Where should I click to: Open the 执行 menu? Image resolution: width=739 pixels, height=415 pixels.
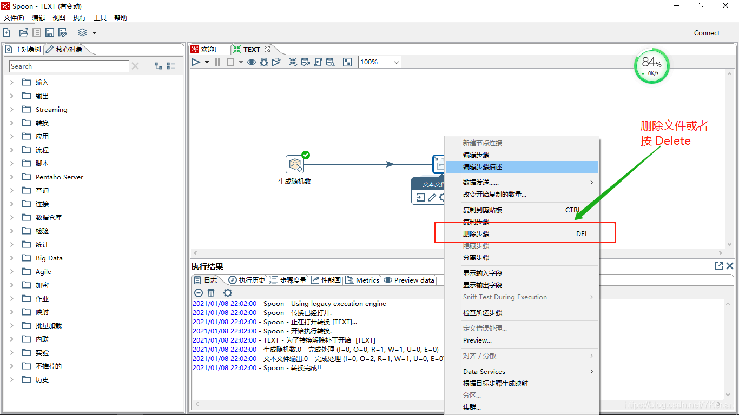80,18
